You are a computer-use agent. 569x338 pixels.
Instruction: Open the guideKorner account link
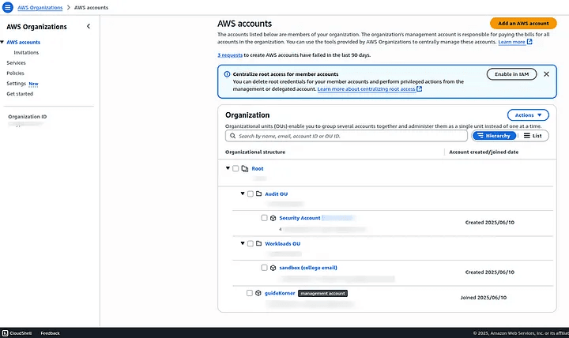pos(280,293)
